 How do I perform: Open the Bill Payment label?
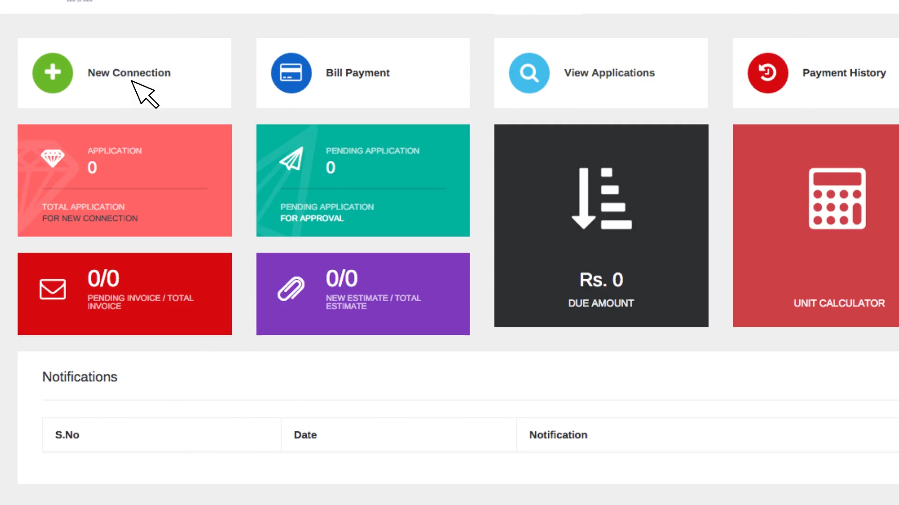[x=358, y=73]
